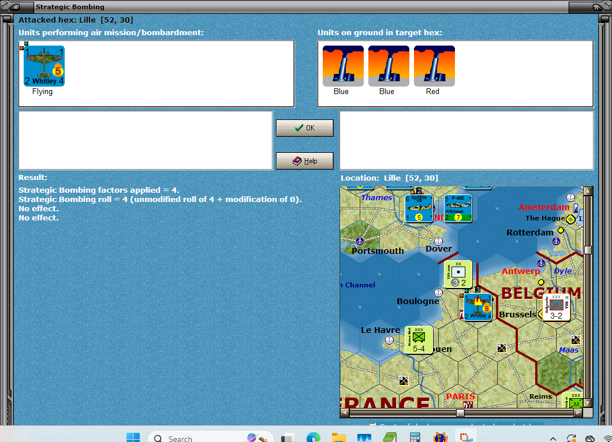Image resolution: width=612 pixels, height=442 pixels.
Task: Click the map's scroll-left arrow
Action: (x=345, y=413)
